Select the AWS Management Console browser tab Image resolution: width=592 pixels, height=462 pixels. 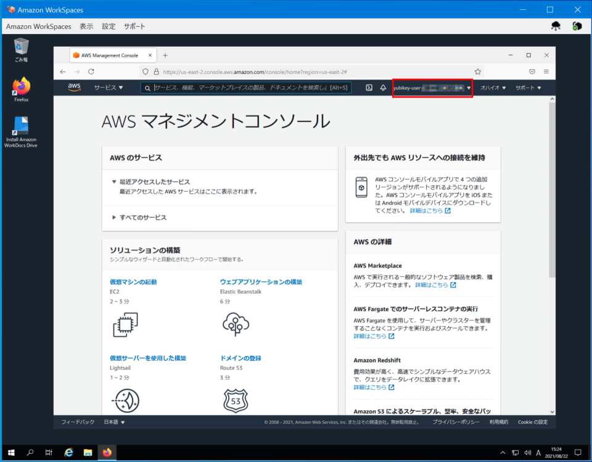click(109, 54)
